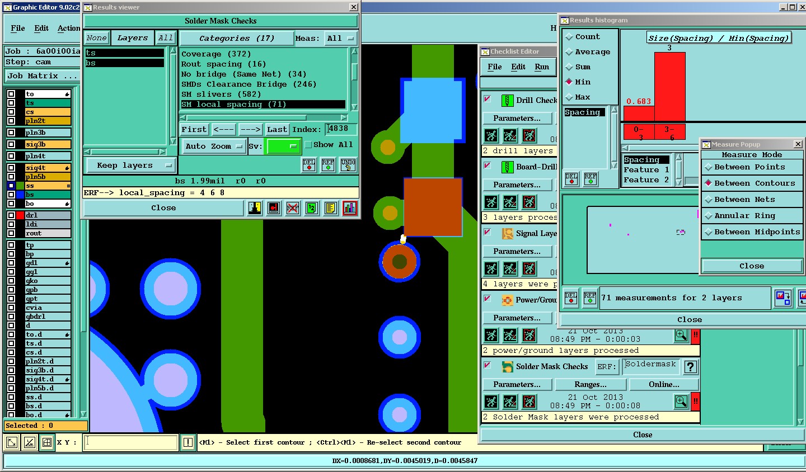
Task: Click the crossed-out REF icon
Action: 293,208
